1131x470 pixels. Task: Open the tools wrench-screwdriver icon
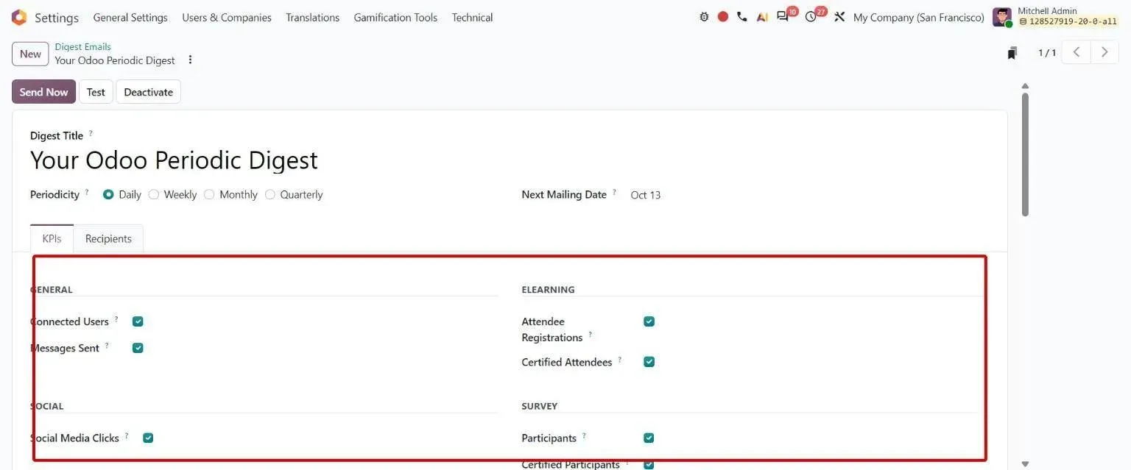pos(839,17)
